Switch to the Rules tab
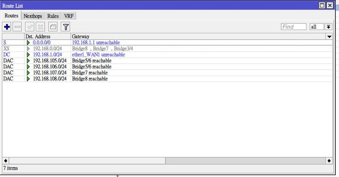Viewport: 339px width, 177px height. (53, 16)
